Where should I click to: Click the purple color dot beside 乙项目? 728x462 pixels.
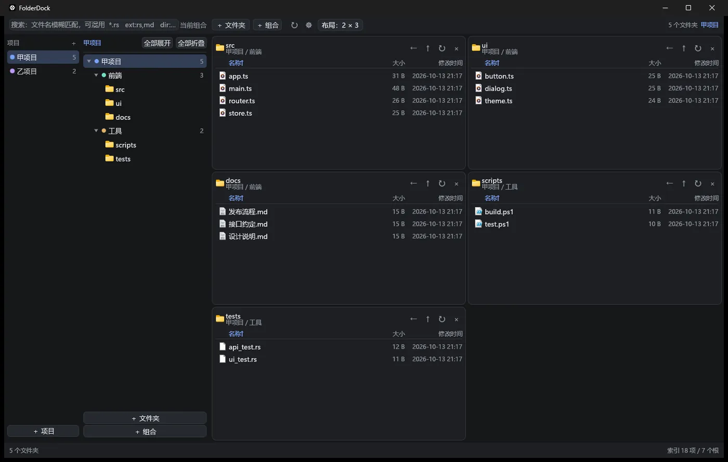(x=12, y=71)
